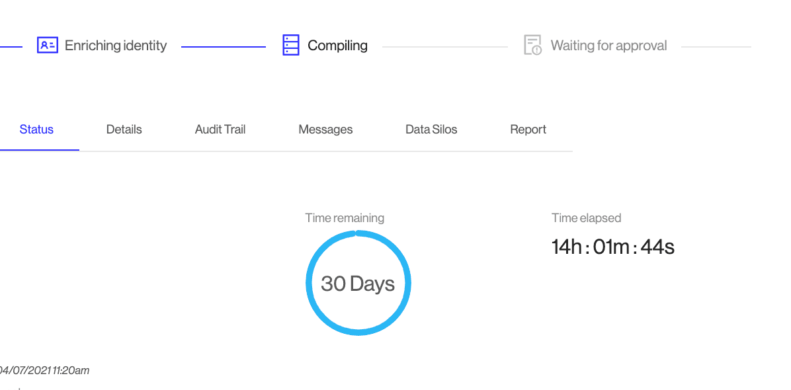View the Messages tab
The image size is (791, 390).
325,130
